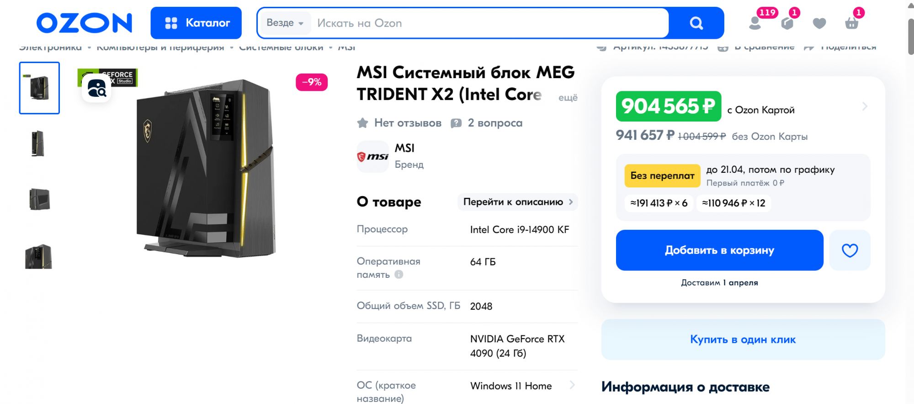Screen dimensions: 914x404
Task: Expand the Ozon Card price chevron
Action: (x=864, y=106)
